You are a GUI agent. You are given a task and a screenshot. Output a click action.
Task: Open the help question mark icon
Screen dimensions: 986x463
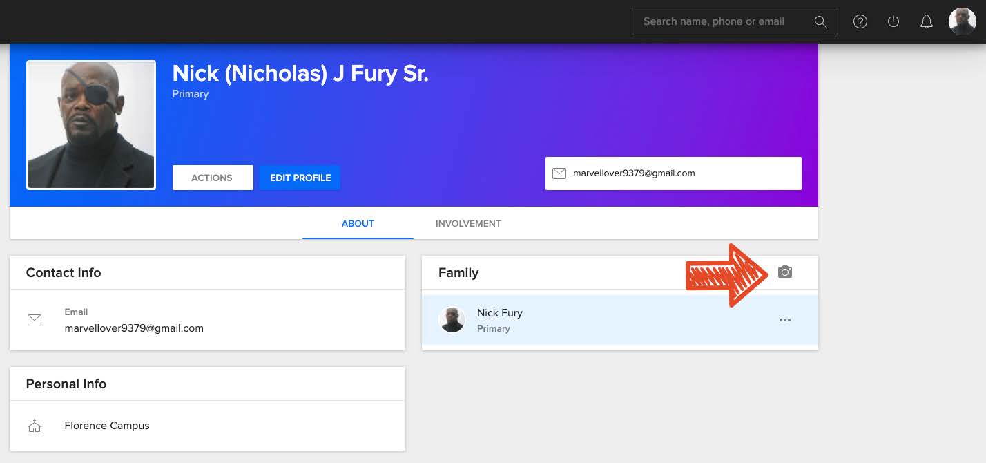(860, 21)
